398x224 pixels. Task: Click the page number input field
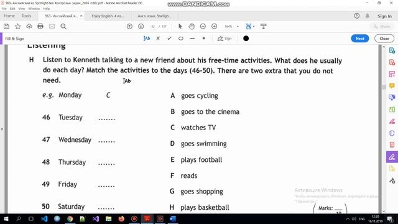pyautogui.click(x=153, y=26)
